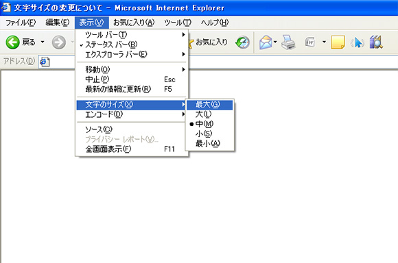
Task: Click the page icon in address bar
Action: [45, 62]
